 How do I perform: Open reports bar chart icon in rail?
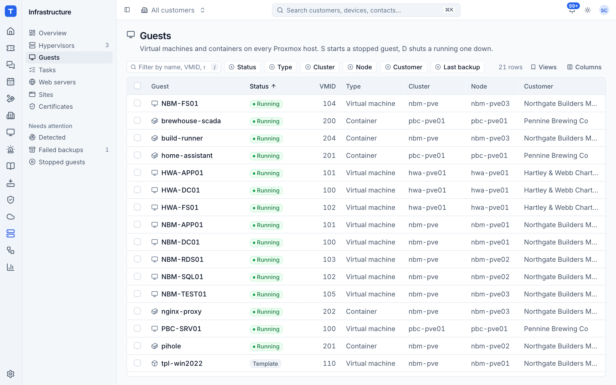[x=11, y=267]
